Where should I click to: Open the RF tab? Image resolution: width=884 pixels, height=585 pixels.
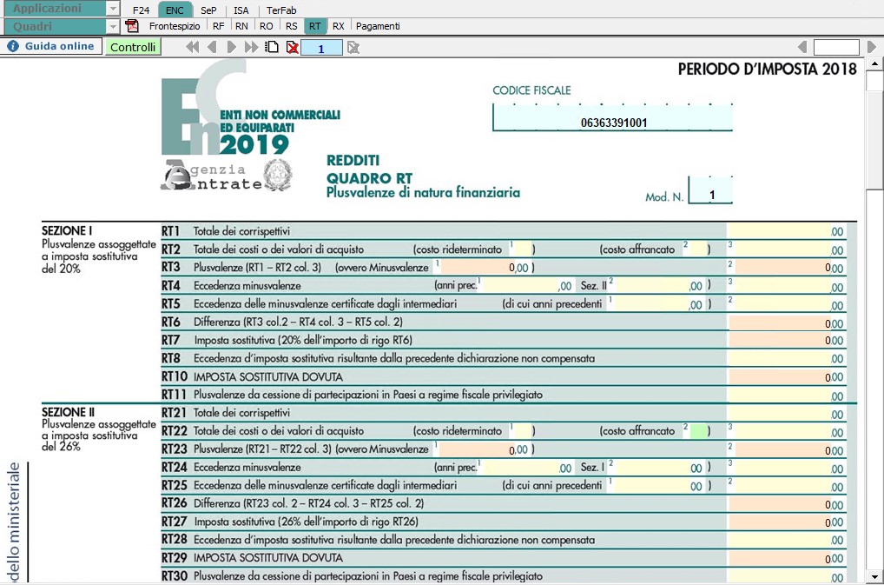coord(219,26)
